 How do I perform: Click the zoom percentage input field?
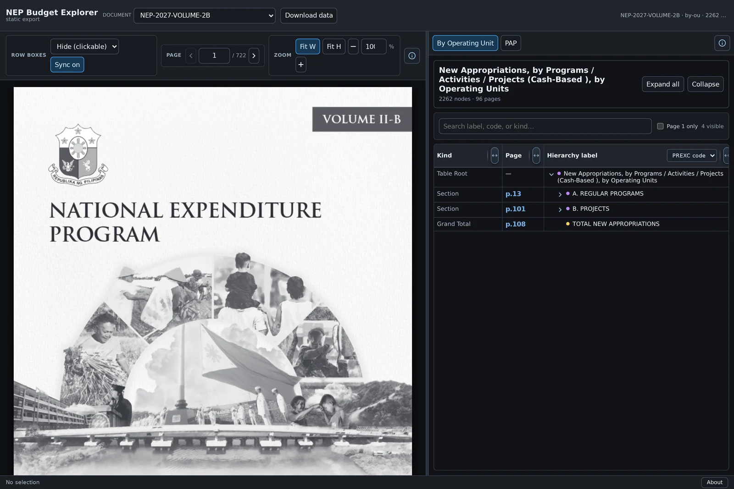click(373, 46)
